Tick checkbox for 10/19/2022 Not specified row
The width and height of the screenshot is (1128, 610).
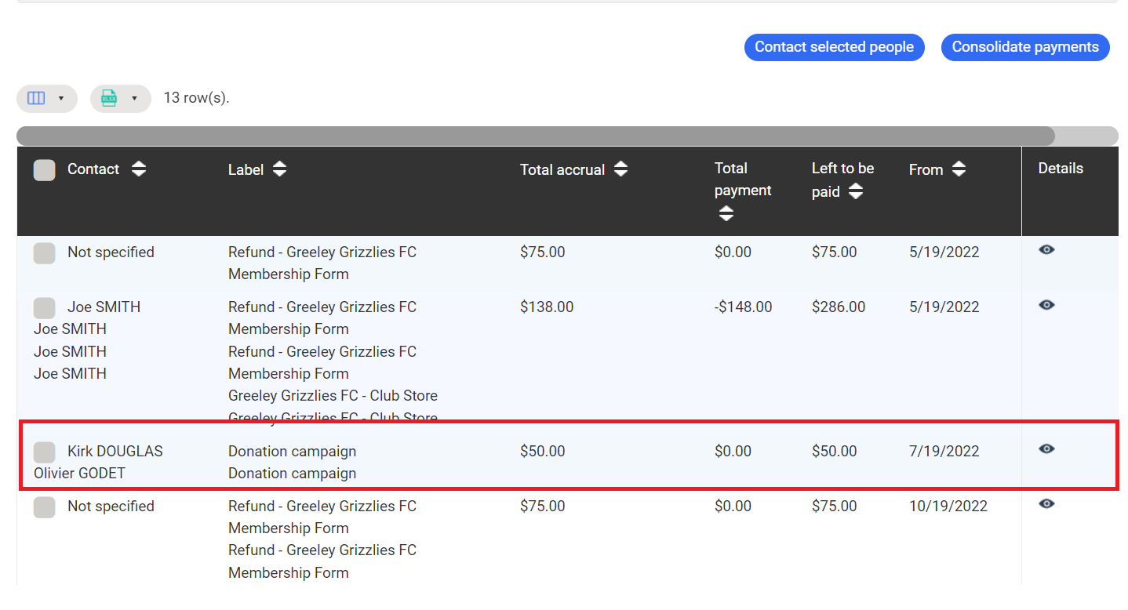pos(45,507)
